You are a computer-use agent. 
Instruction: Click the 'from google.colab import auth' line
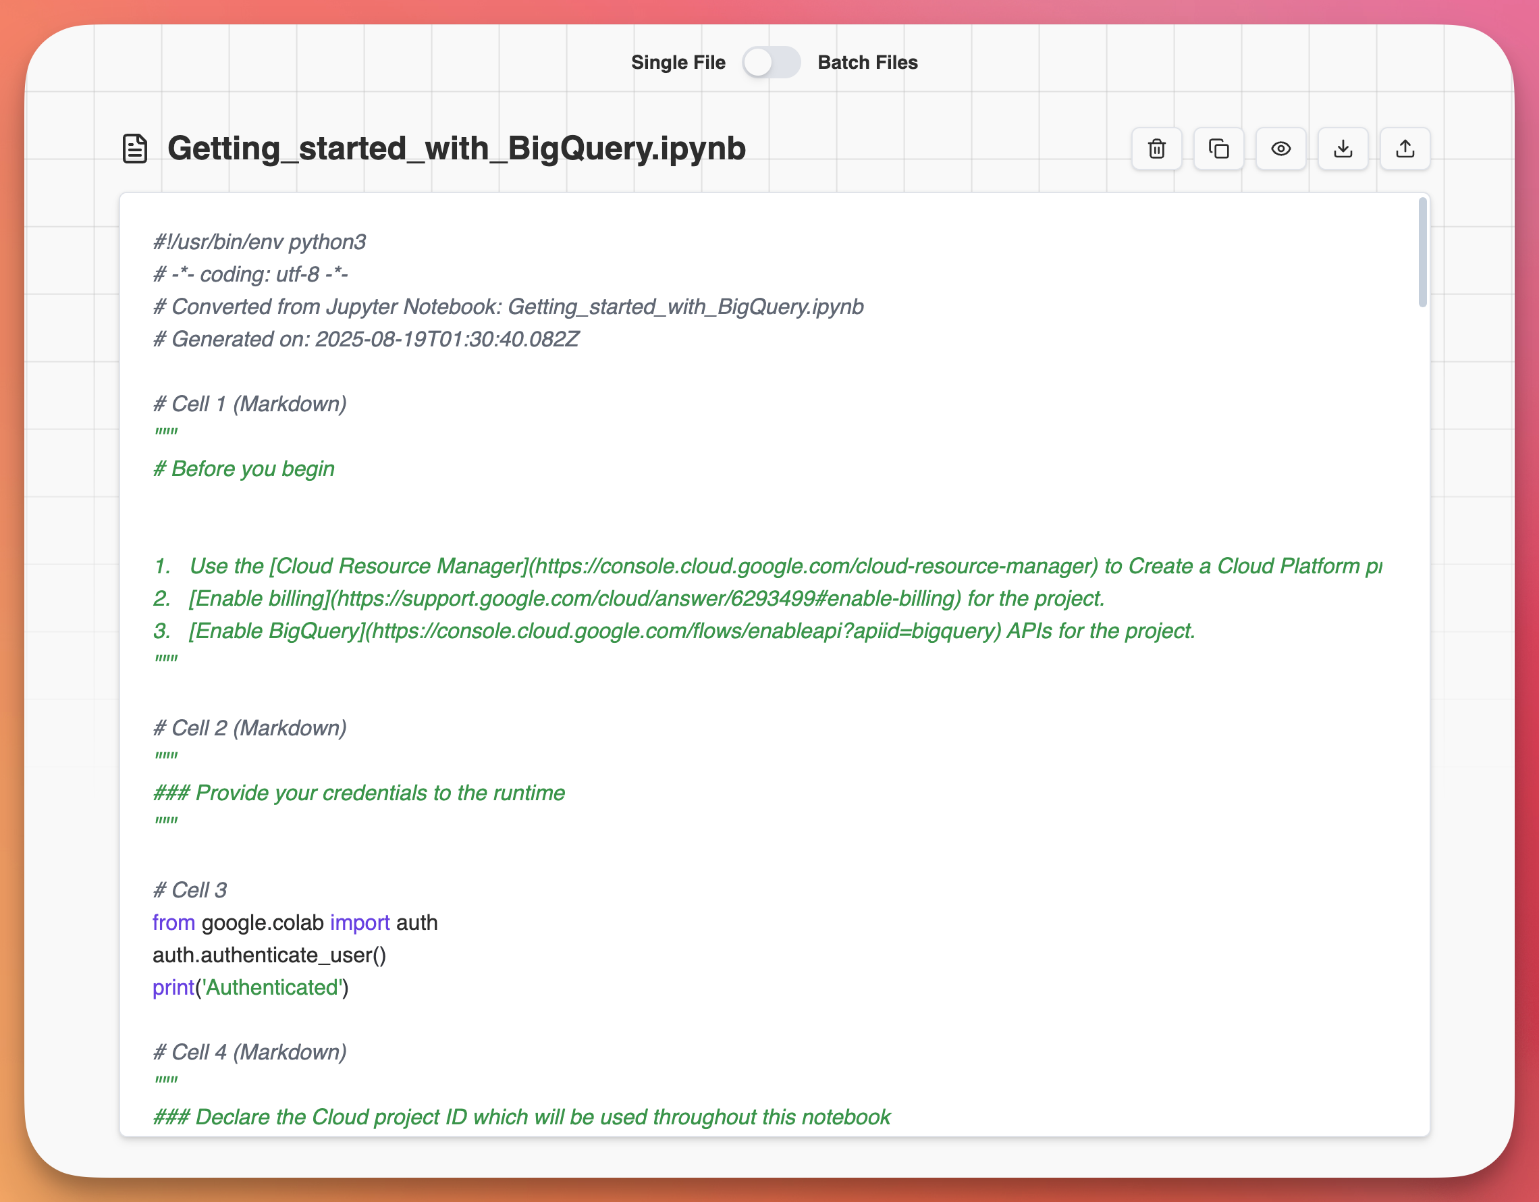(x=295, y=923)
